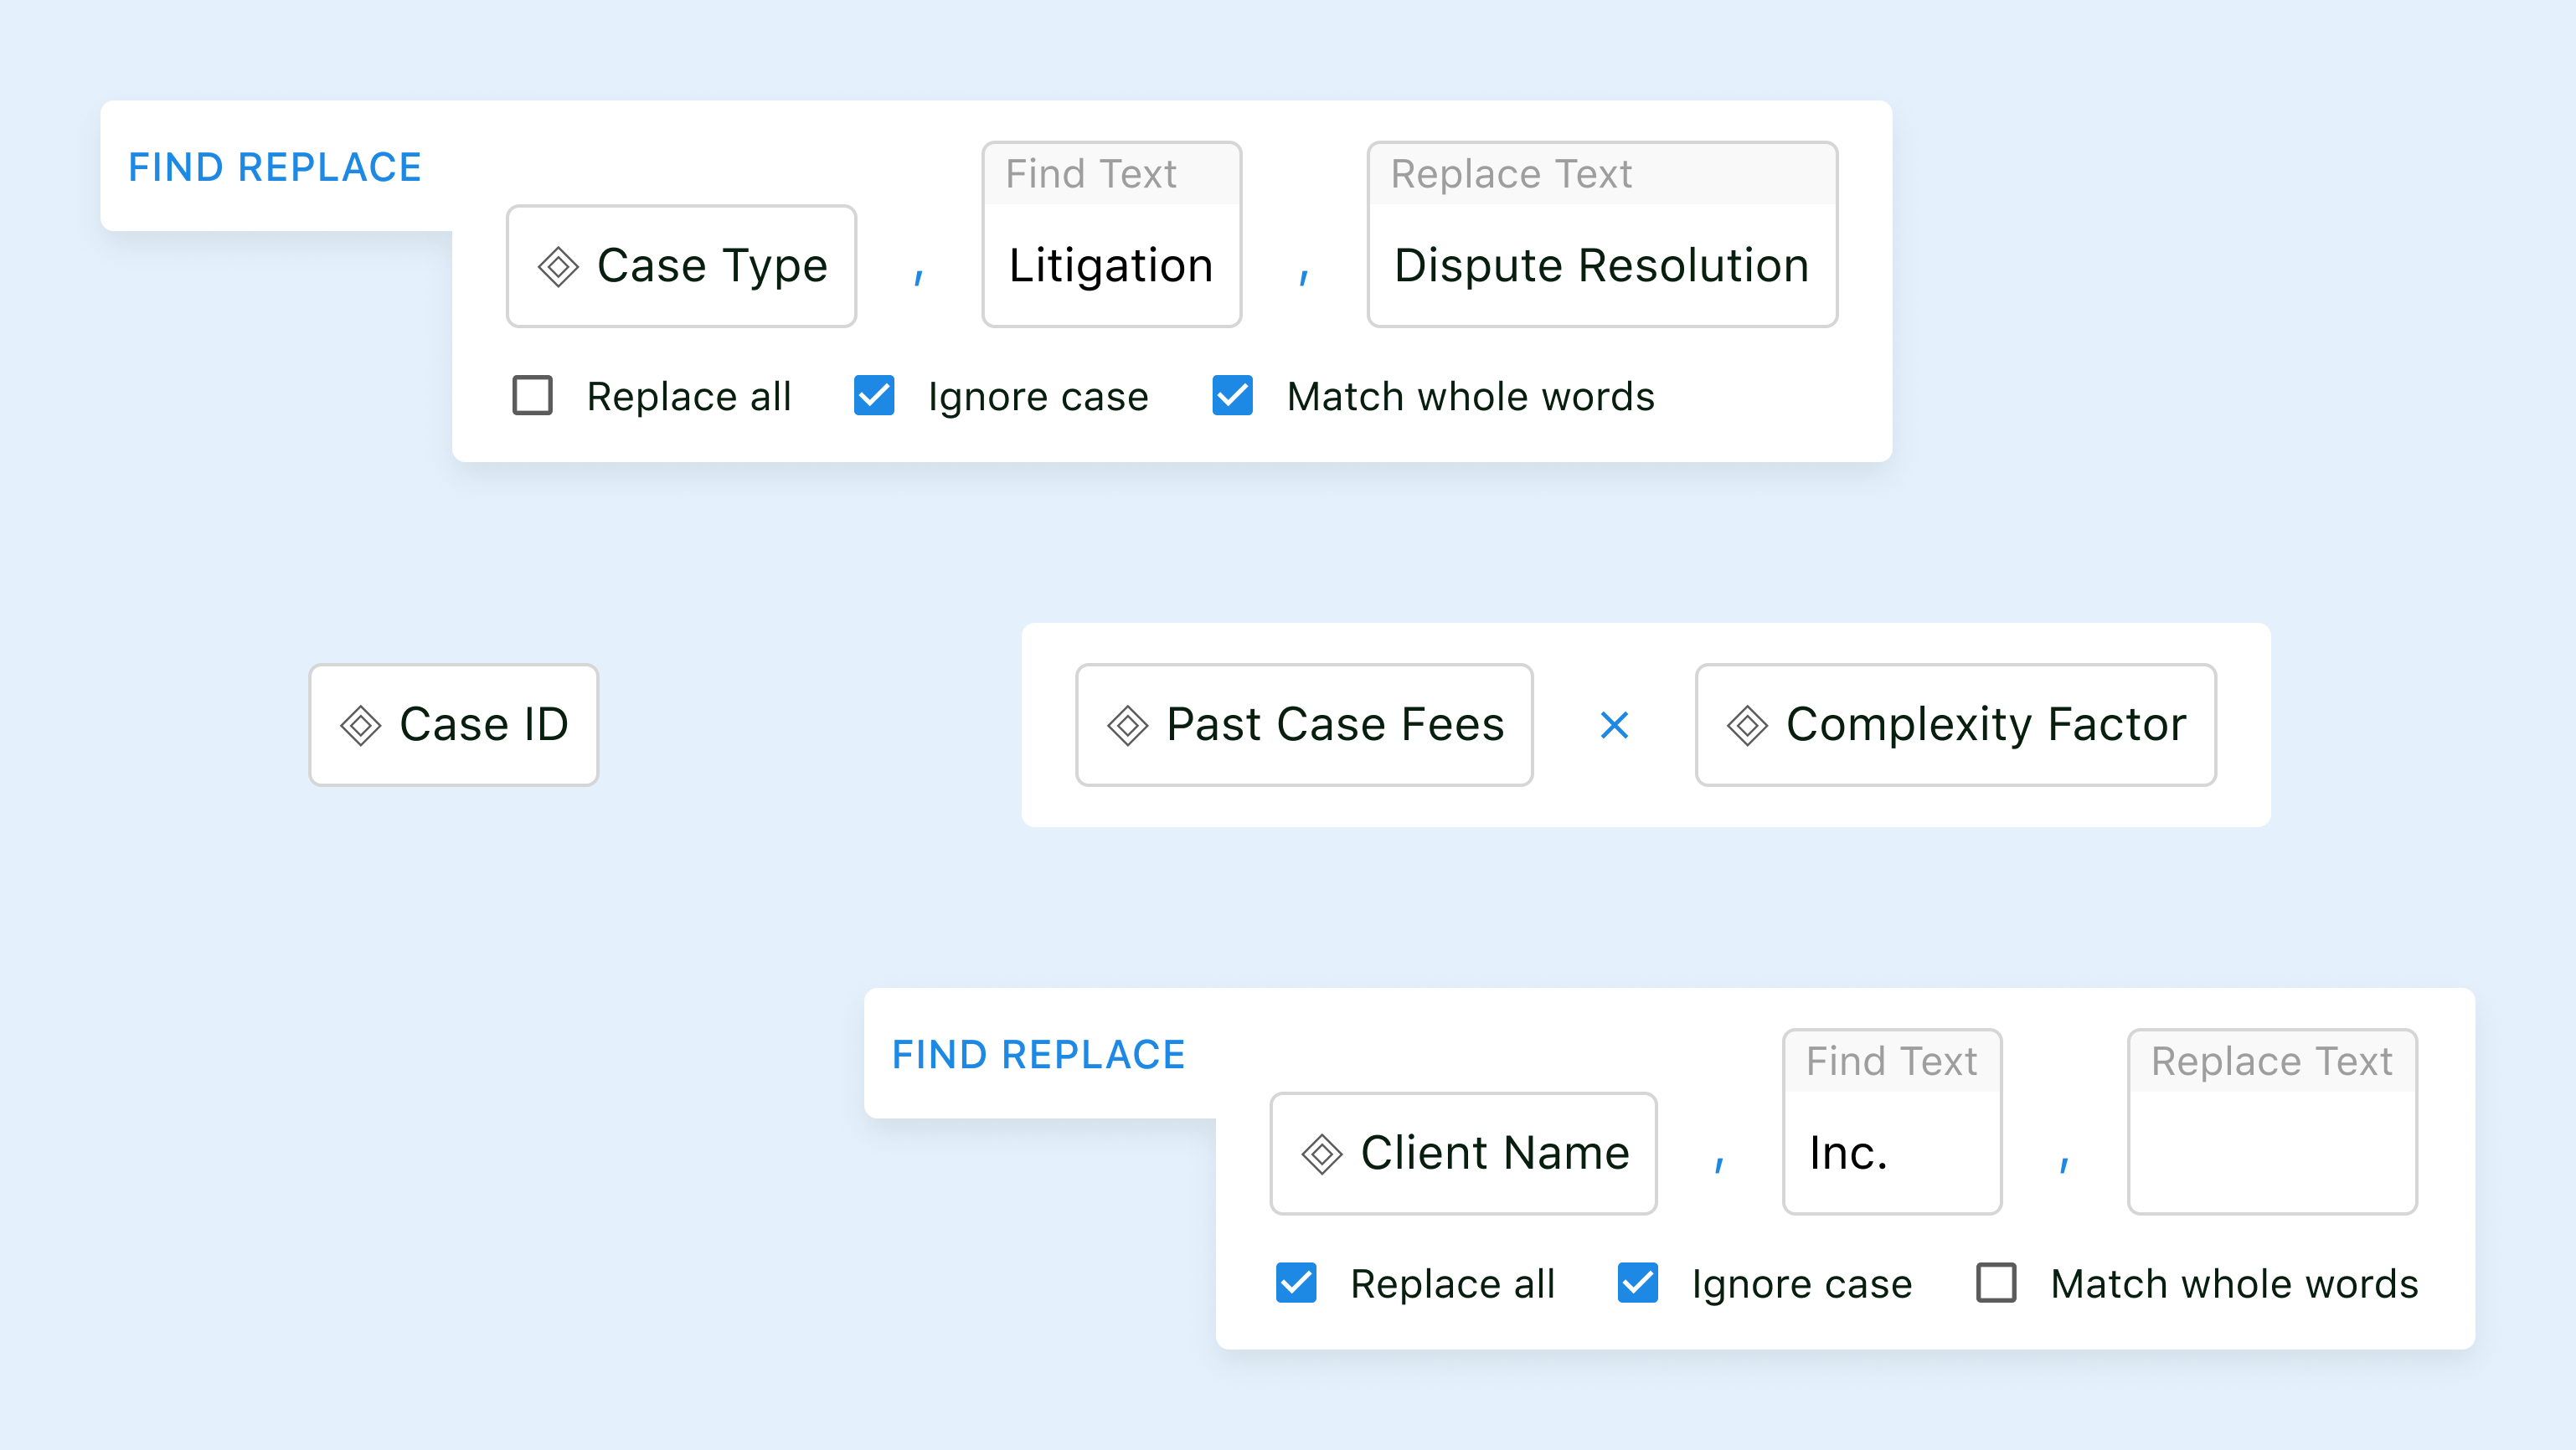
Task: Select the Complexity Factor field chip
Action: (1955, 725)
